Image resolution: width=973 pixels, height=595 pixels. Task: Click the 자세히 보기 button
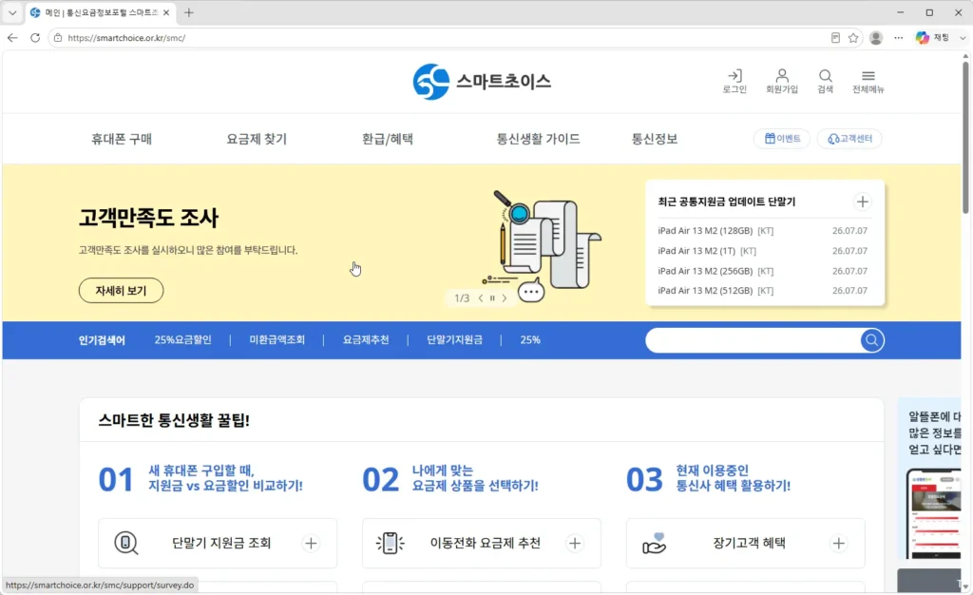point(121,290)
